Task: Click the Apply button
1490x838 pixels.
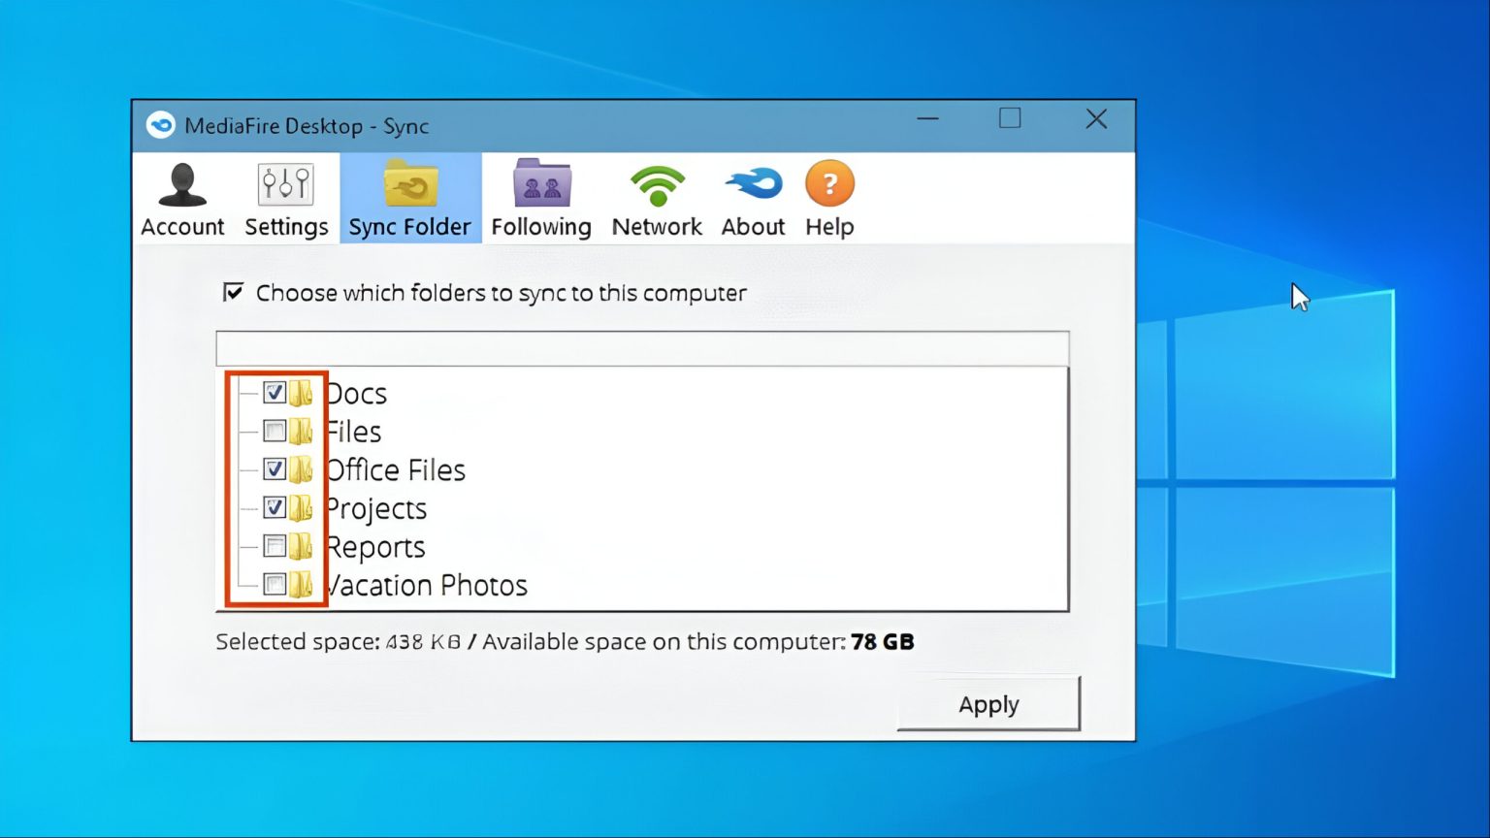Action: tap(988, 704)
